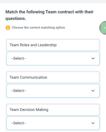Expand chevron for Team Roles and Leadership
Screen dimensions: 106x132
pos(93,58)
